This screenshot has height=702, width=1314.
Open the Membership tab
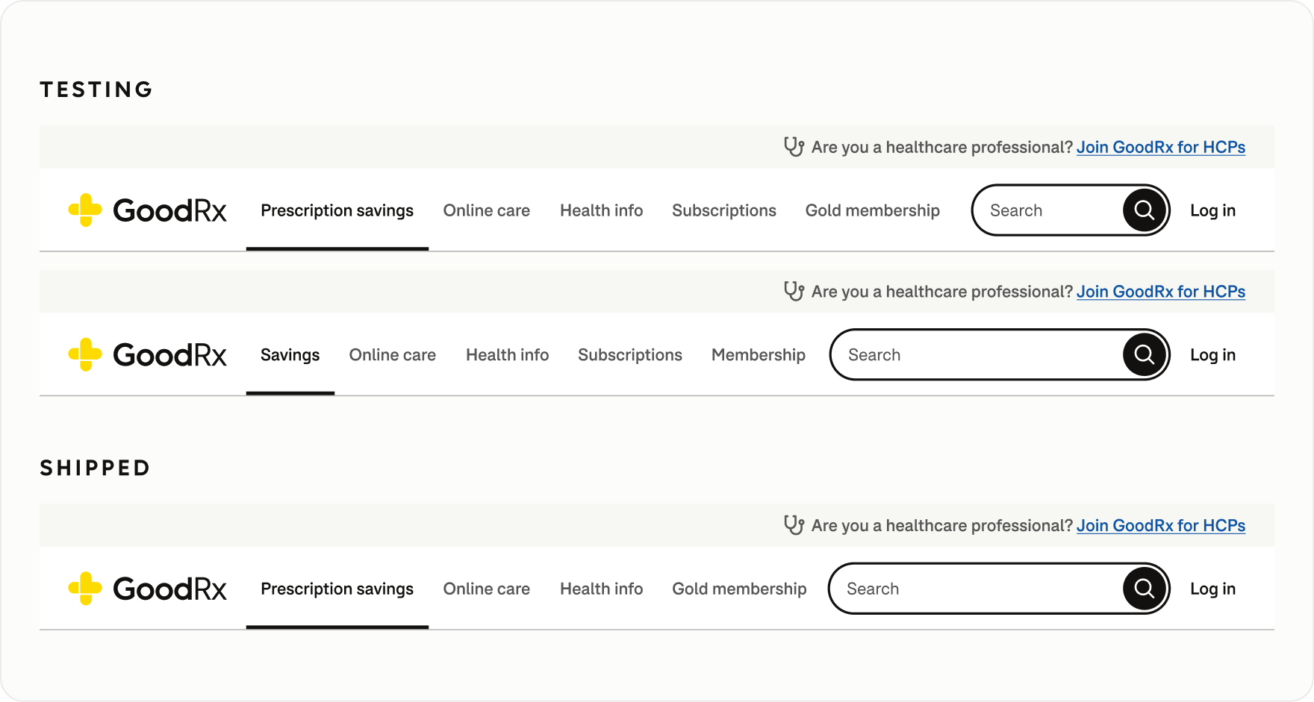click(x=759, y=355)
